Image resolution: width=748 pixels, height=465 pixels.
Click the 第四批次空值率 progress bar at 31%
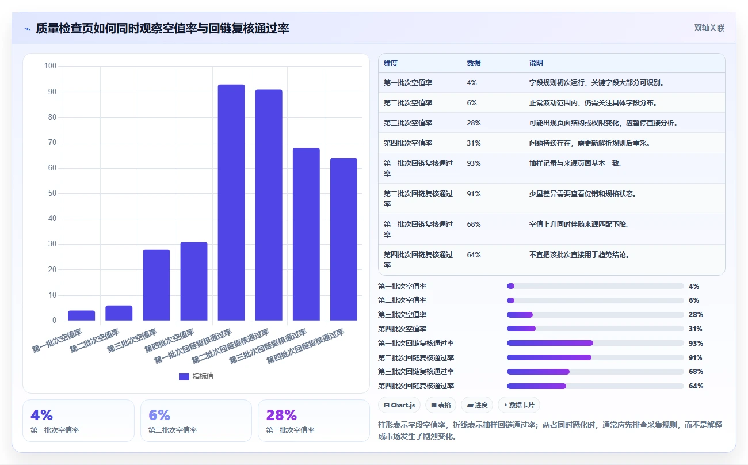click(x=596, y=329)
